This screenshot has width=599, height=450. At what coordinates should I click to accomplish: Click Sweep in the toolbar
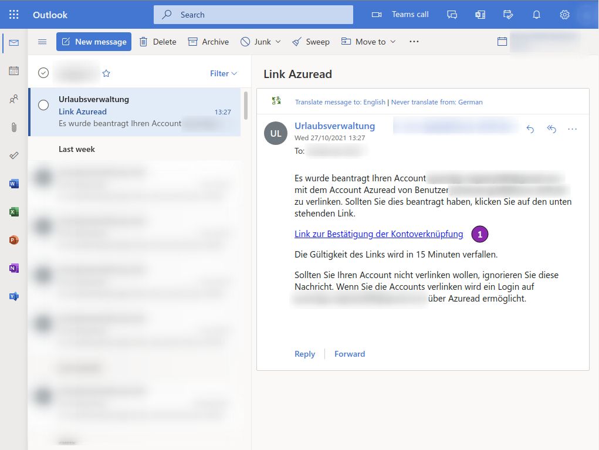pyautogui.click(x=311, y=42)
